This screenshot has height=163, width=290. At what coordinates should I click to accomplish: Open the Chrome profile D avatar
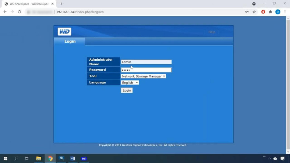pyautogui.click(x=277, y=12)
